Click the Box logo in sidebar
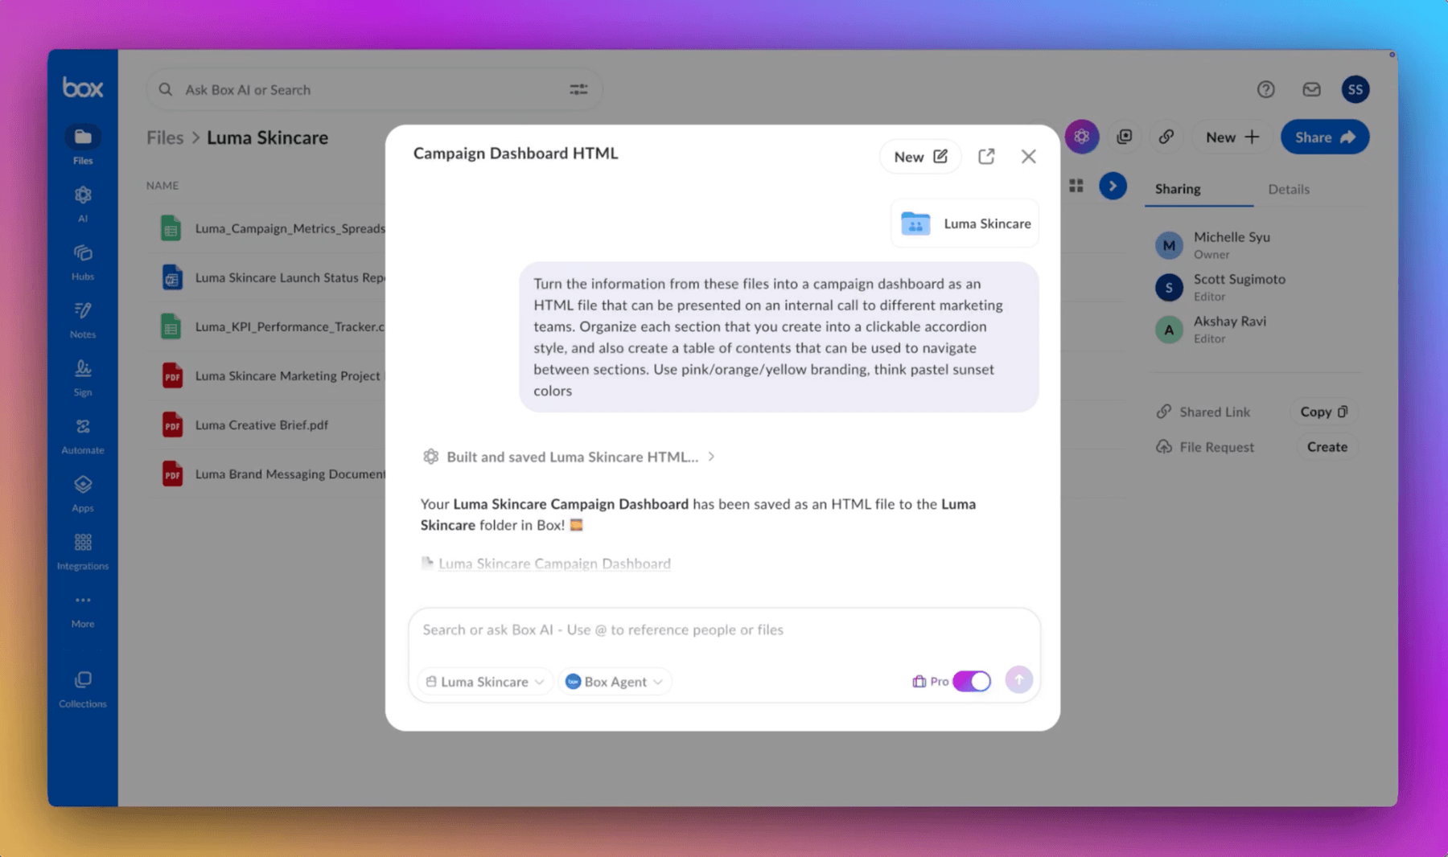The height and width of the screenshot is (857, 1448). click(83, 88)
